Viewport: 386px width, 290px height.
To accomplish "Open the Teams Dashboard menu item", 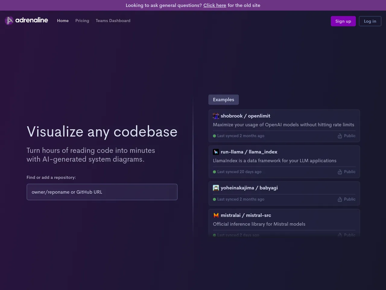I will 113,21.
